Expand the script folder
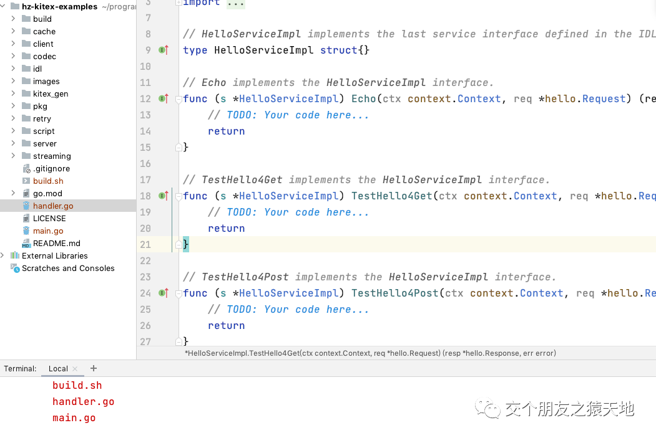The height and width of the screenshot is (438, 656). [x=13, y=131]
